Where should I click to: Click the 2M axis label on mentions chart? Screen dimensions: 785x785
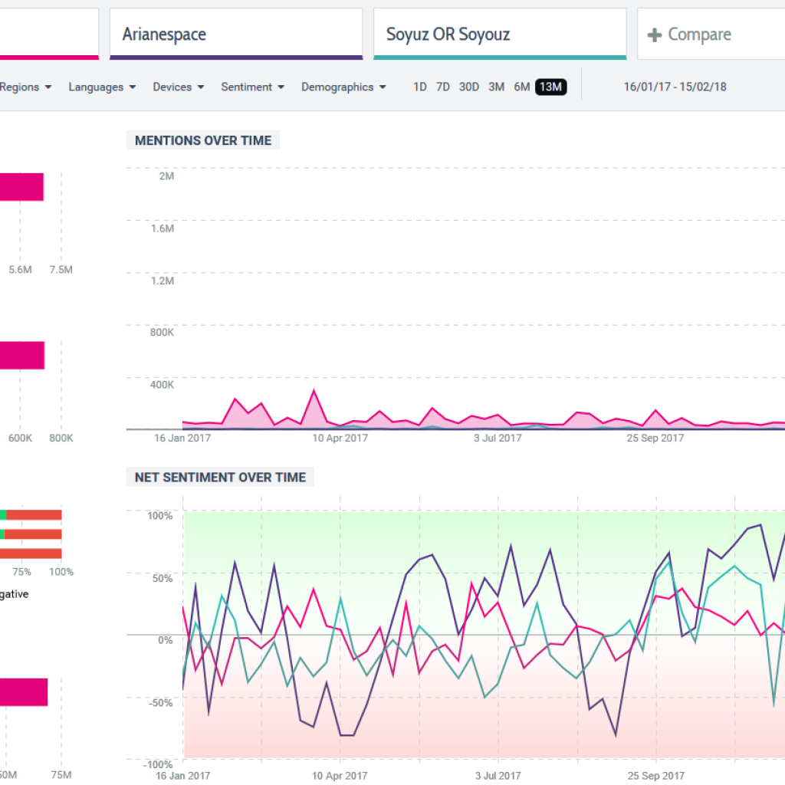pos(166,176)
